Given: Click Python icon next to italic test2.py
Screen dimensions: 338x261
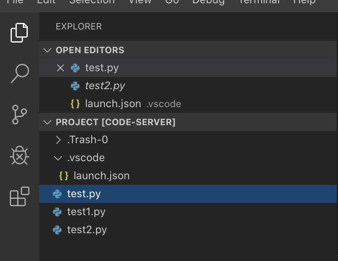Looking at the screenshot, I should (x=75, y=86).
